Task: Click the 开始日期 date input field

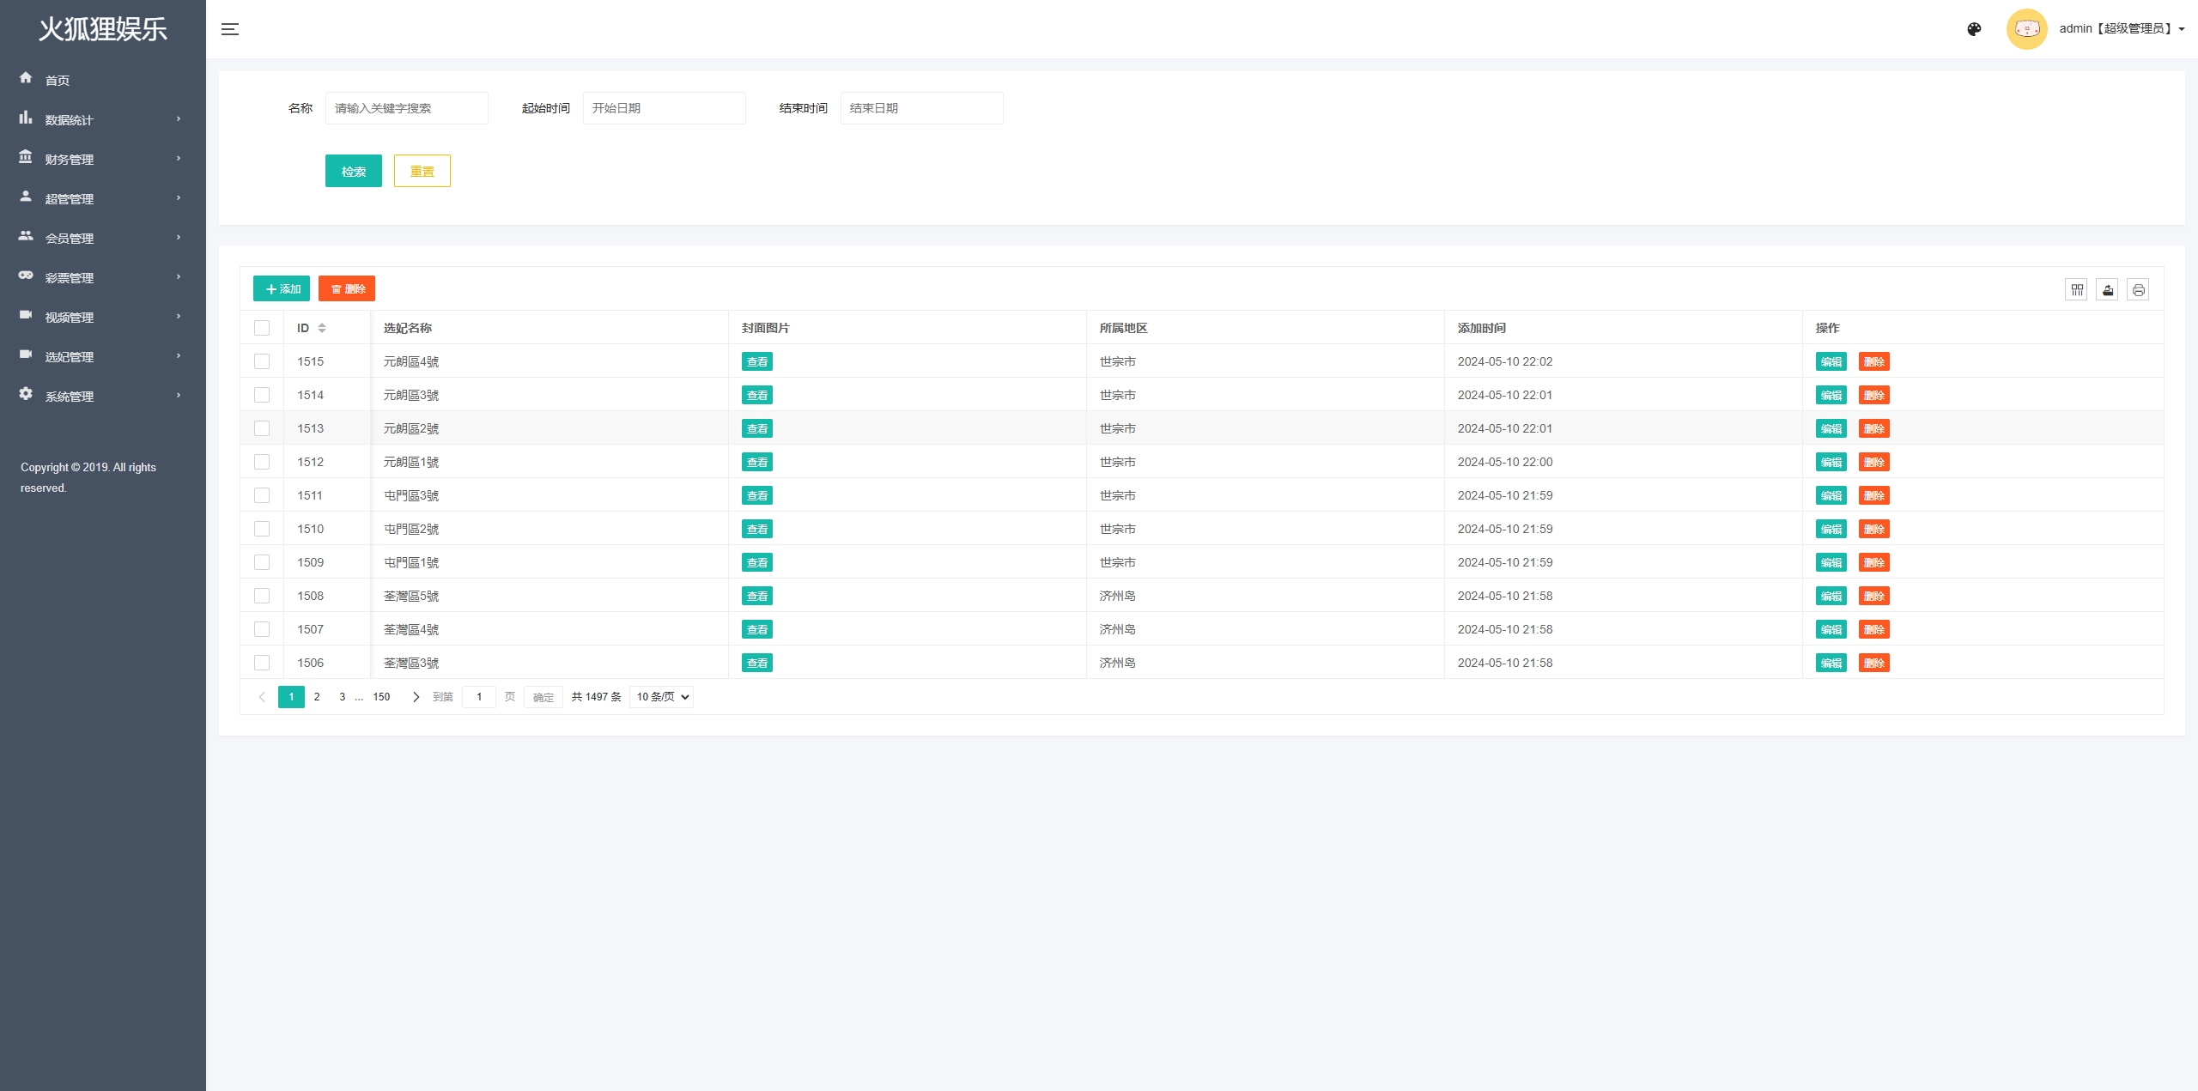Action: tap(664, 108)
